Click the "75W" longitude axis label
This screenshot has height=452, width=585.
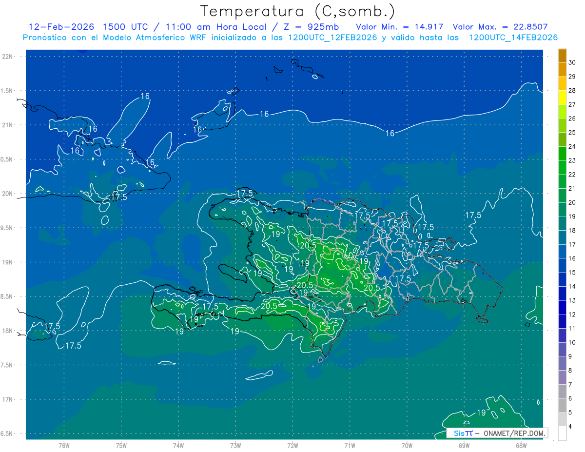[x=121, y=446]
